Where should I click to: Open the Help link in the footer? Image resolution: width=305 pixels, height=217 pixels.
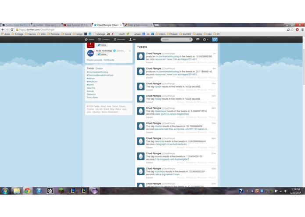(x=109, y=106)
